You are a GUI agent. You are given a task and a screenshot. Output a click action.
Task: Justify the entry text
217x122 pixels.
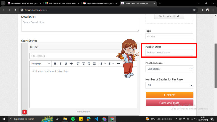[94, 64]
